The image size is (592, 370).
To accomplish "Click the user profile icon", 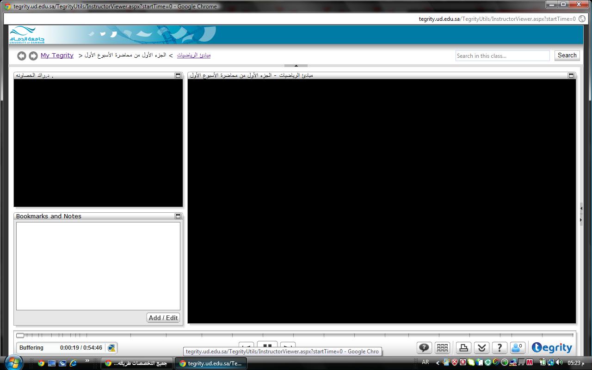I will coord(517,348).
